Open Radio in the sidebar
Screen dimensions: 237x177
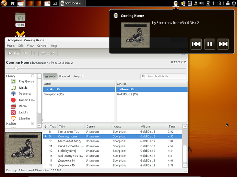coord(19,106)
